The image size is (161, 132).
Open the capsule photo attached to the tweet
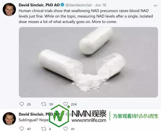pyautogui.click(x=88, y=62)
